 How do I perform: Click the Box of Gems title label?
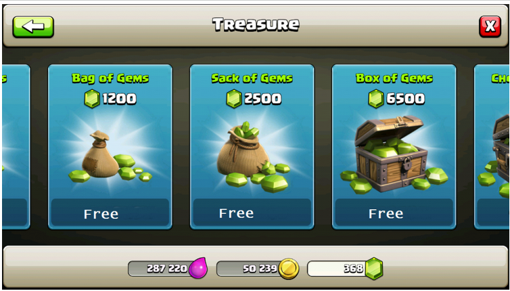(x=394, y=79)
